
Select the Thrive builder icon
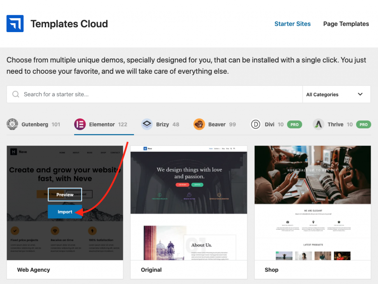pos(319,124)
